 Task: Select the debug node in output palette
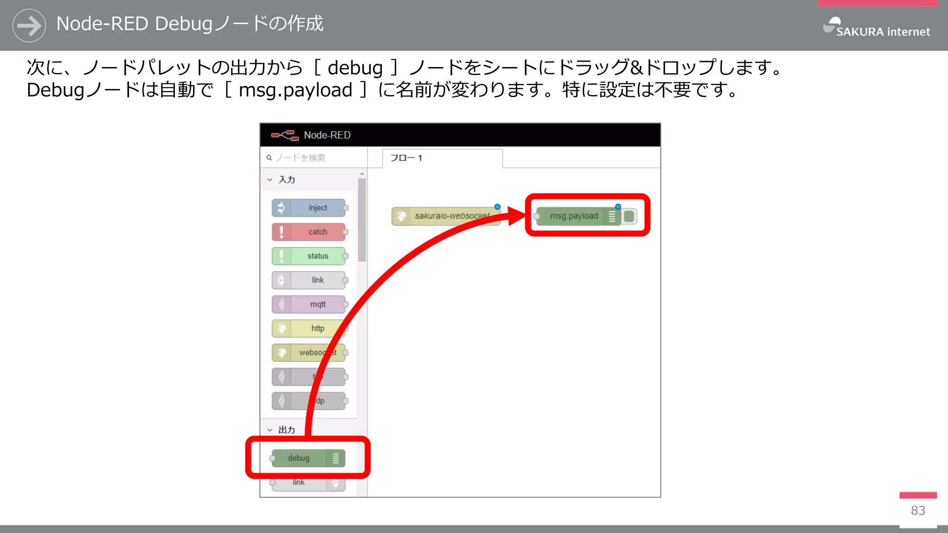(x=308, y=458)
